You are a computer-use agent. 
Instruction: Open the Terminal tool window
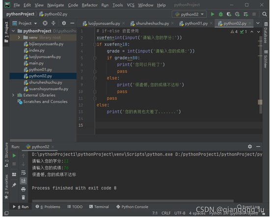99,207
